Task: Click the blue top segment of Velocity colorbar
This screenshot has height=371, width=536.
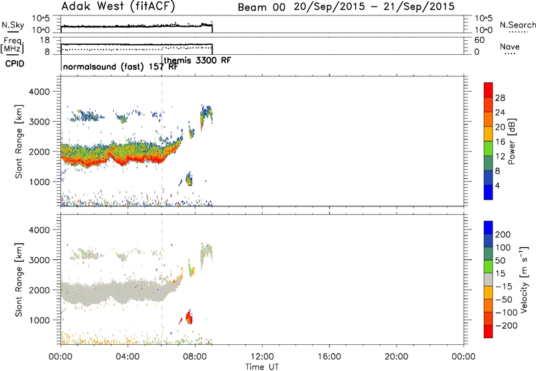Action: tap(488, 228)
